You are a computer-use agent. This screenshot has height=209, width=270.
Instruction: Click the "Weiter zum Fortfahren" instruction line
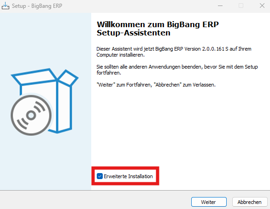pos(156,85)
